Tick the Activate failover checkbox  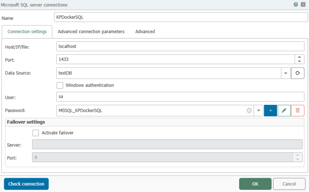(x=36, y=133)
